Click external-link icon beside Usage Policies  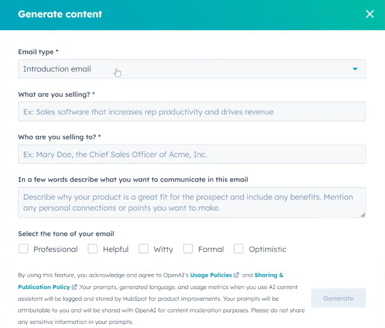(x=237, y=275)
